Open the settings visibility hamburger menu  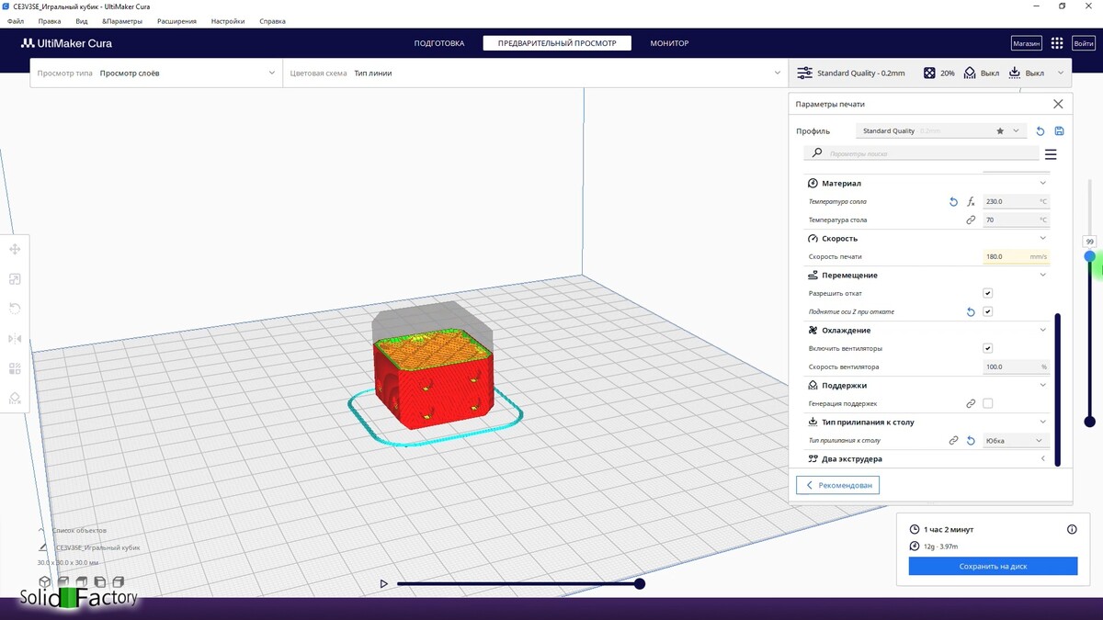1051,154
